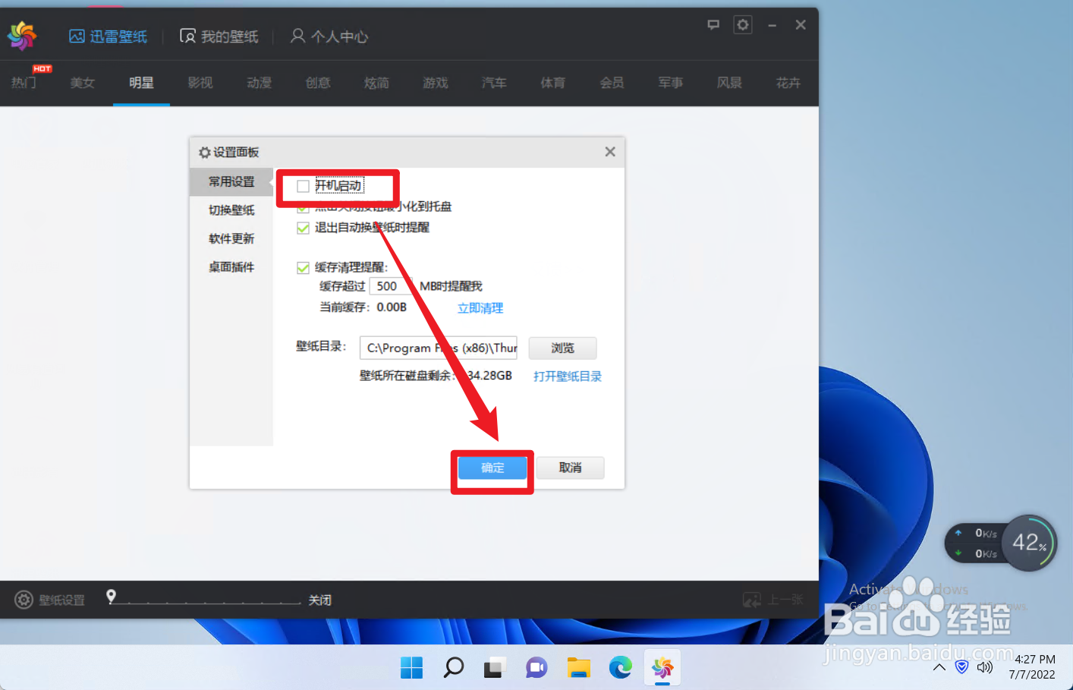Confirm with the 确定 button
The width and height of the screenshot is (1073, 690).
492,468
